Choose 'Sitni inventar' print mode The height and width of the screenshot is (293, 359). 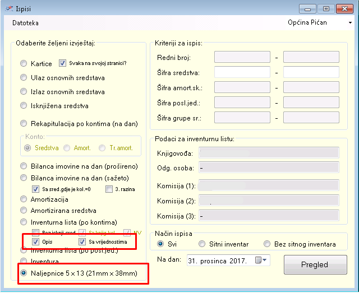[203, 244]
